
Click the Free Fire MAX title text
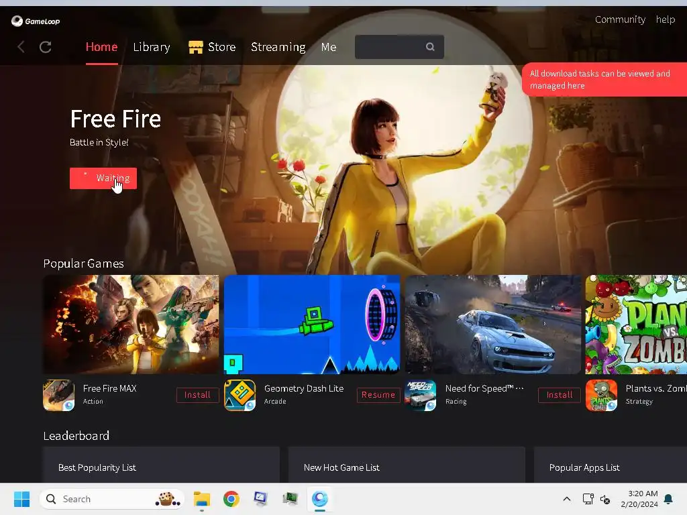pyautogui.click(x=109, y=388)
